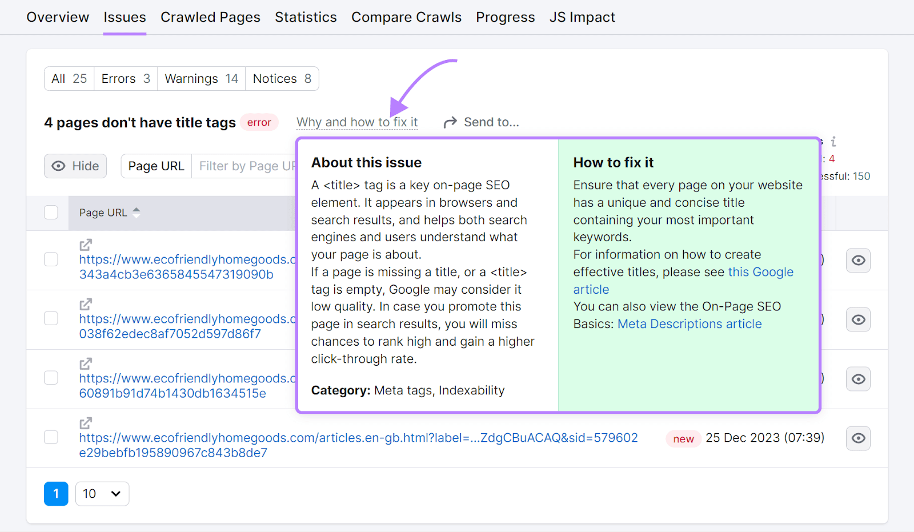Click the Send to arrow icon
This screenshot has height=532, width=914.
click(450, 122)
